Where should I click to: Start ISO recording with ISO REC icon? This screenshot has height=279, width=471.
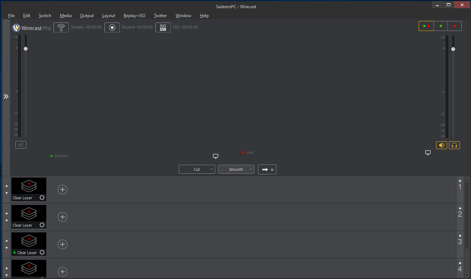pyautogui.click(x=163, y=27)
